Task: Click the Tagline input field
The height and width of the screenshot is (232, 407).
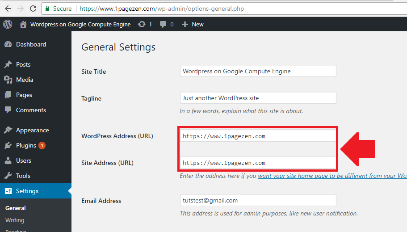Action: coord(258,98)
